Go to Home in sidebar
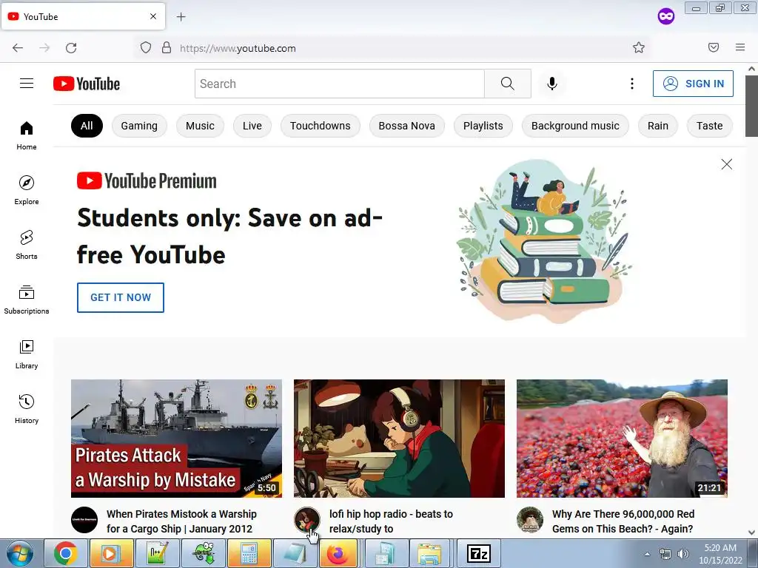The width and height of the screenshot is (758, 568). [27, 136]
